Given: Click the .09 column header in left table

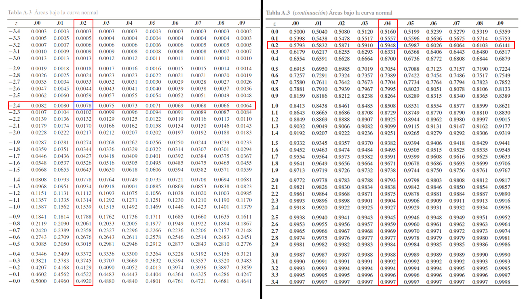Looking at the screenshot, I should point(242,23).
